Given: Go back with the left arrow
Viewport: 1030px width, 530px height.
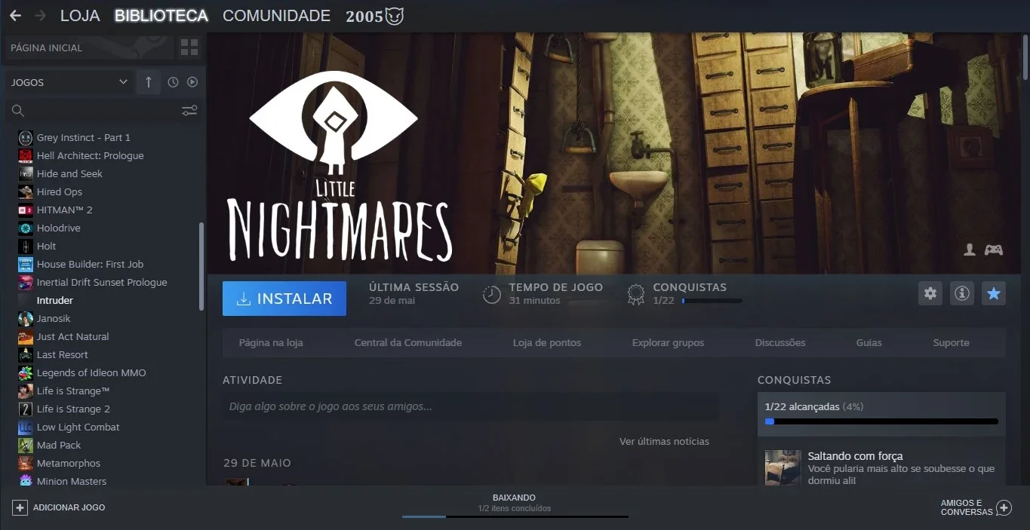Looking at the screenshot, I should [15, 16].
